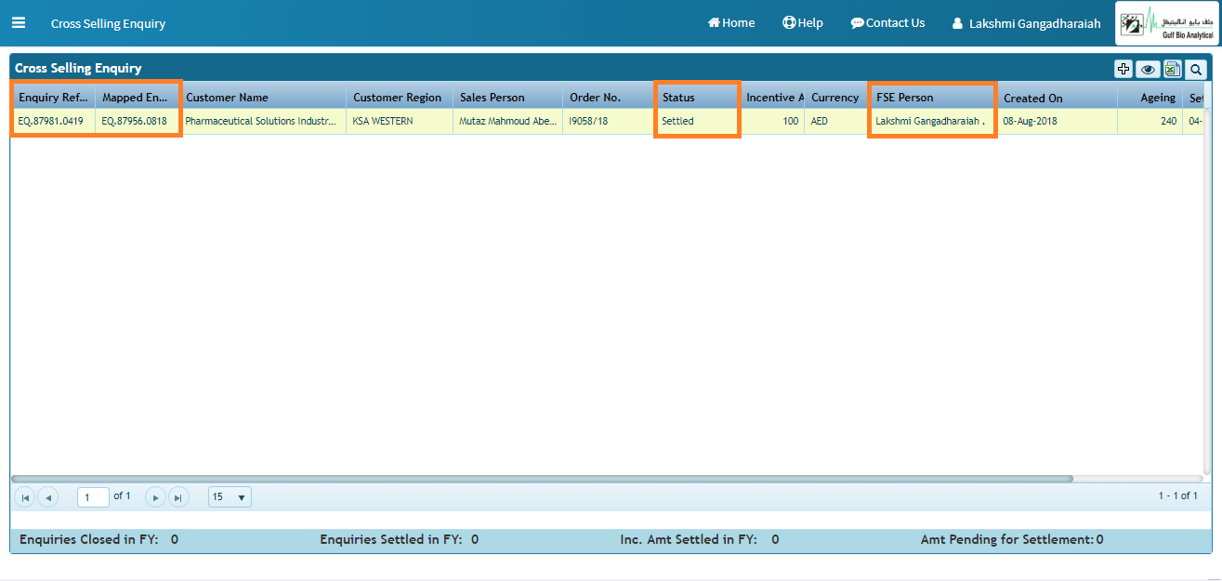Click the page number input field
Screen dimensions: 1222x581
93,497
